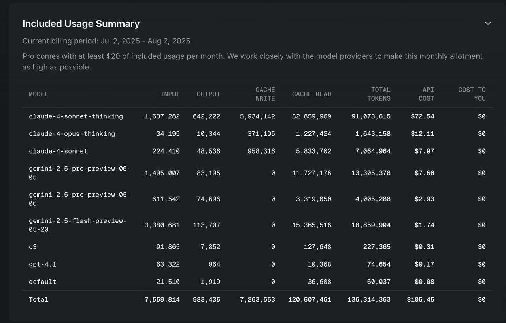Viewport: 506px width, 323px height.
Task: Click the "Included Usage Summary" heading
Action: click(81, 24)
